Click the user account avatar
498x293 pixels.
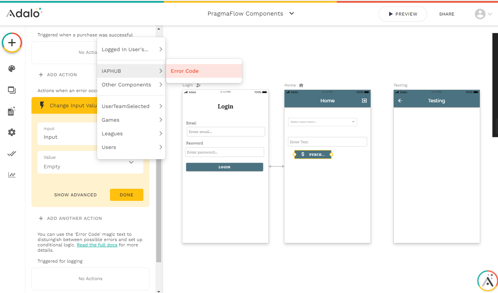(480, 14)
